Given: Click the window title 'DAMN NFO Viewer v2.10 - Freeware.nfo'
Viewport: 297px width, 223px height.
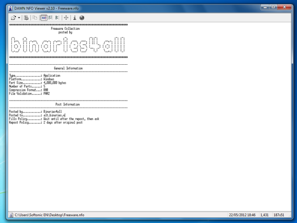Looking at the screenshot, I should click(46, 8).
